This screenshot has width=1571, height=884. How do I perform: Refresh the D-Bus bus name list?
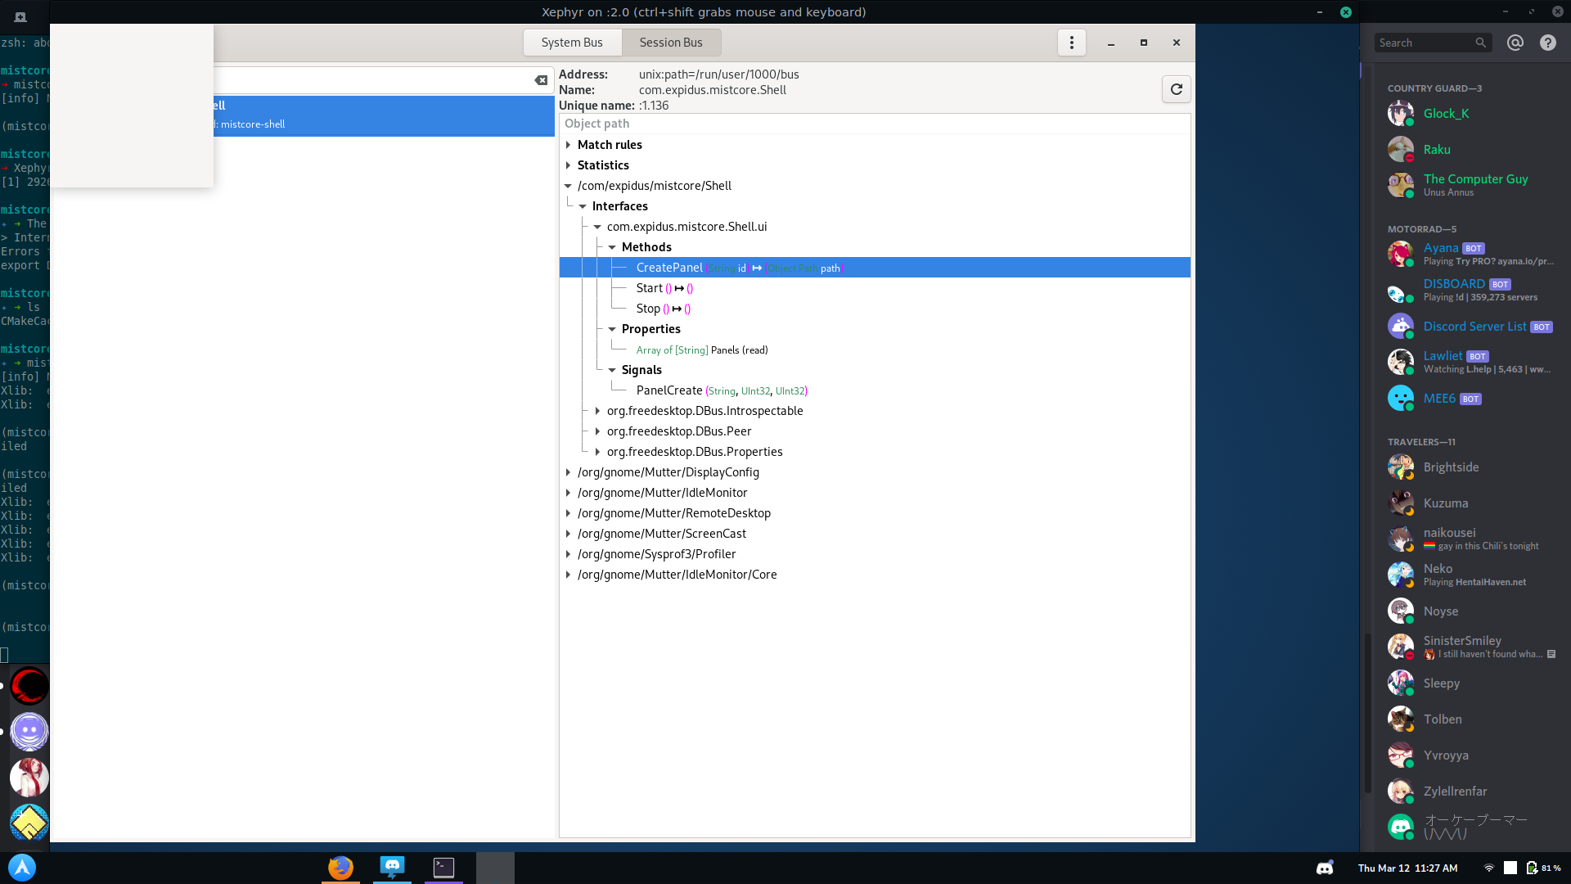(x=1176, y=88)
